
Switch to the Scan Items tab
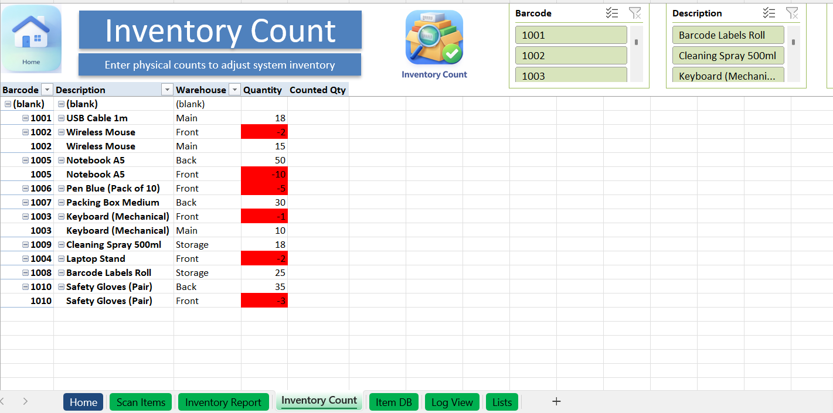[141, 402]
